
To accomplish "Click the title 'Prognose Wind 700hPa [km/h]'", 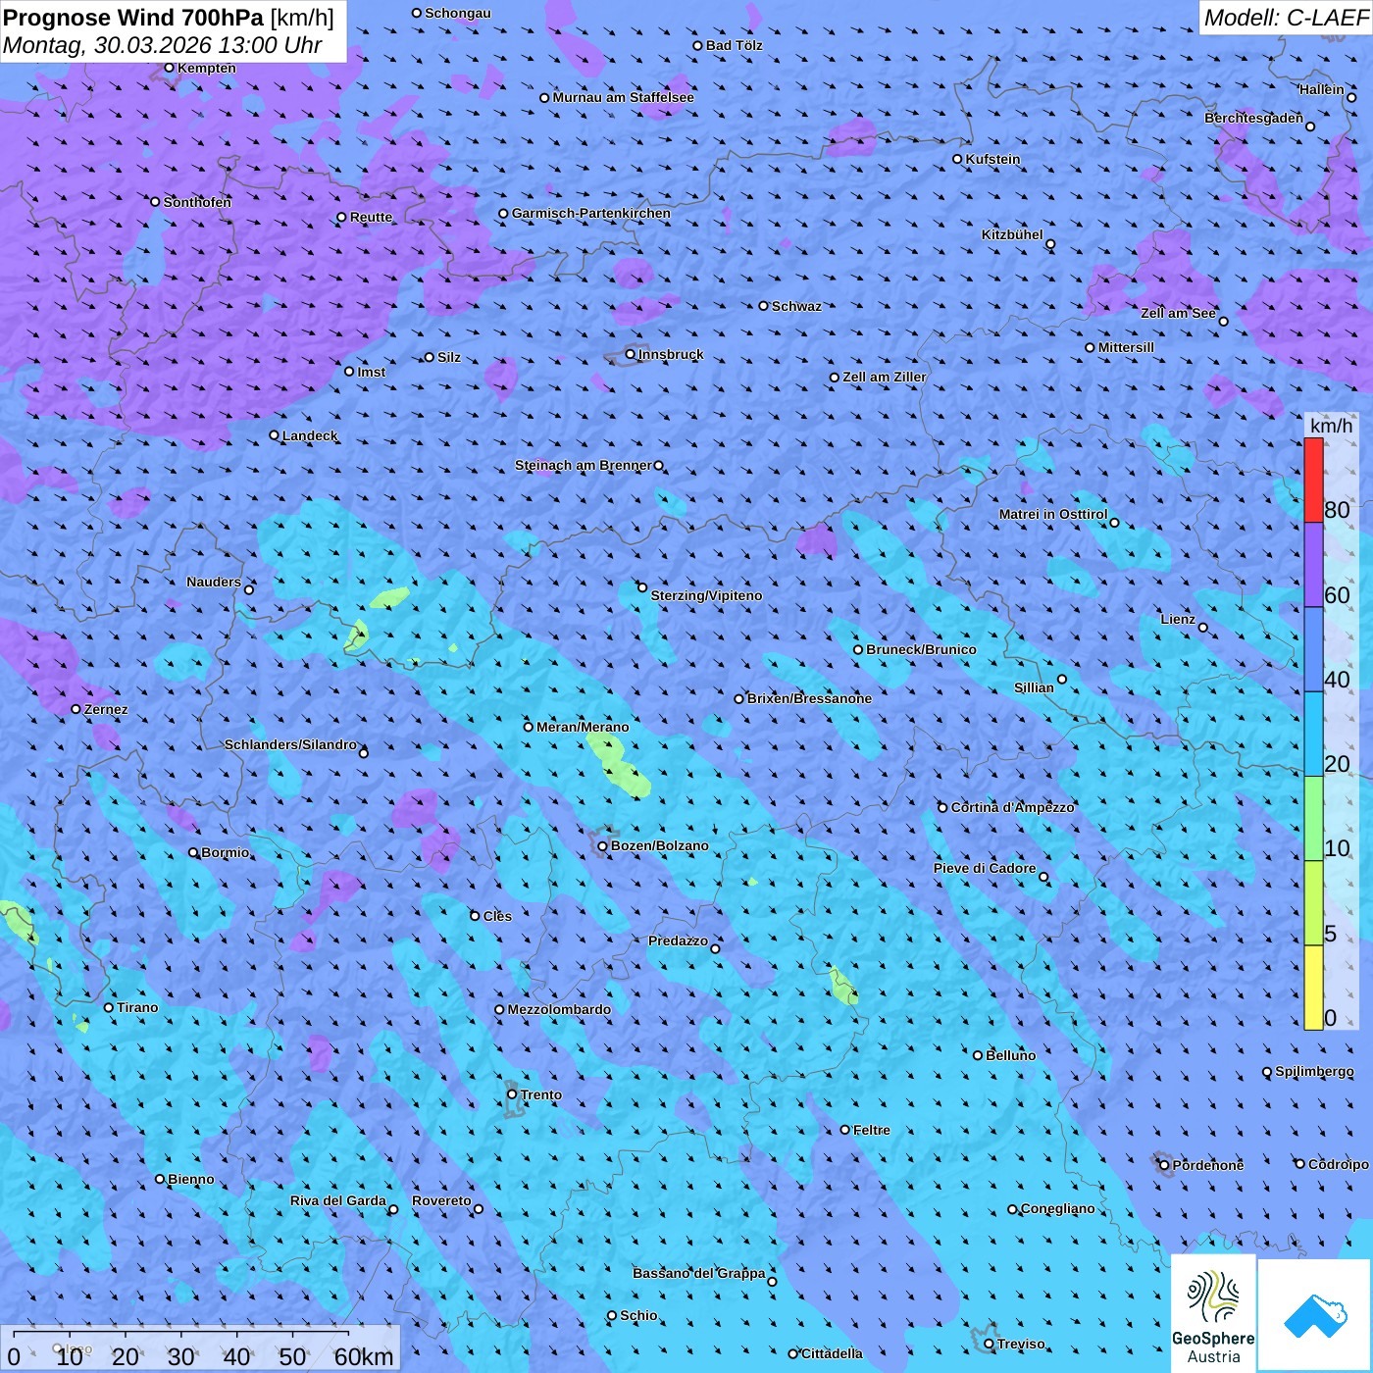I will pyautogui.click(x=169, y=17).
